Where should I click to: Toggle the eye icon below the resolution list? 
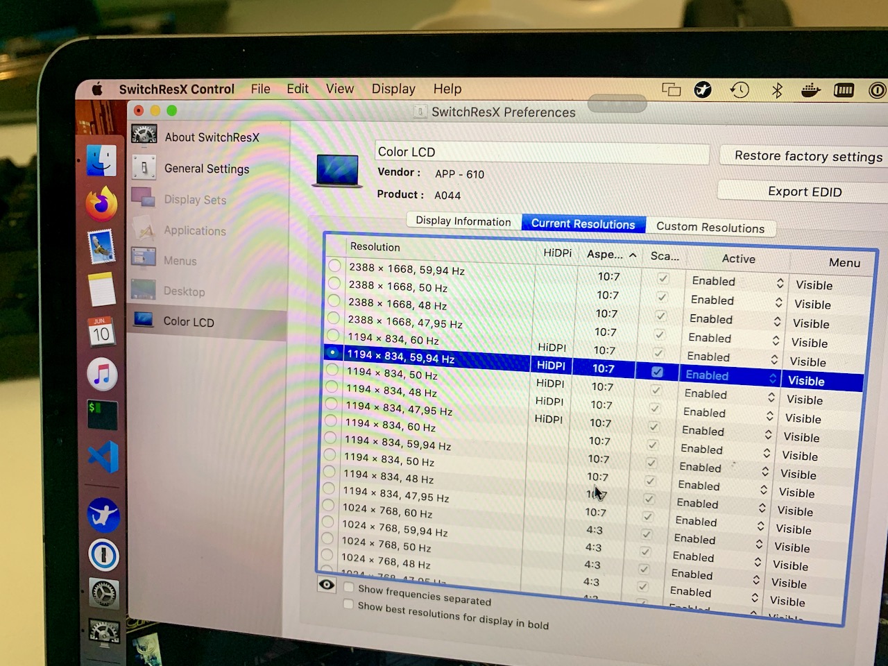pyautogui.click(x=327, y=585)
